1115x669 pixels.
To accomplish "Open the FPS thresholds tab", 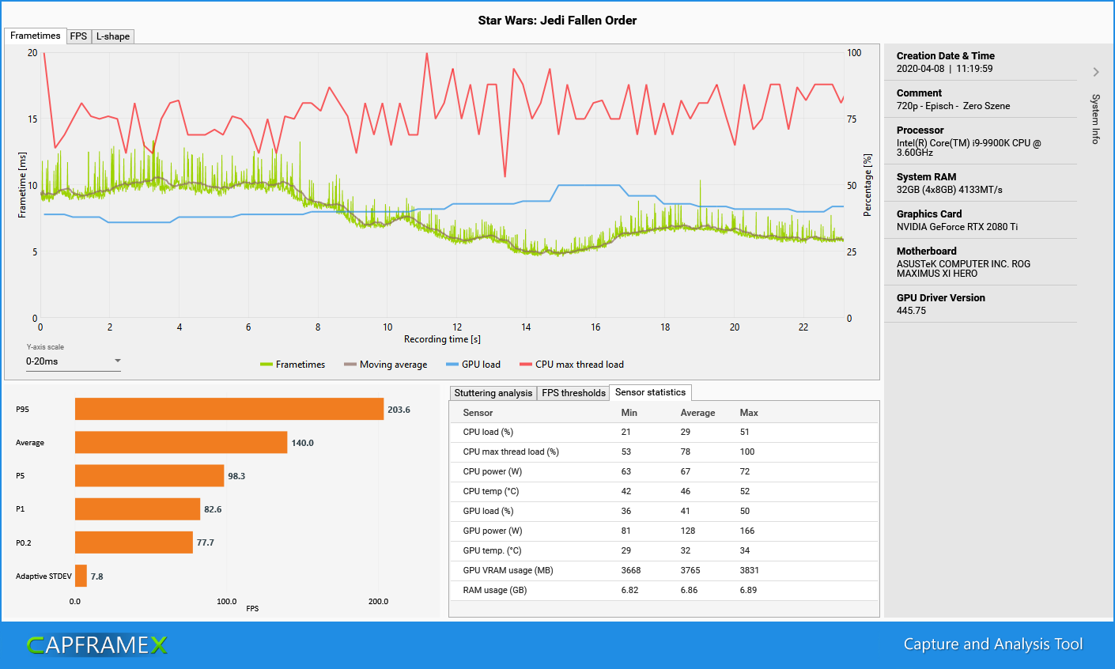I will click(573, 393).
